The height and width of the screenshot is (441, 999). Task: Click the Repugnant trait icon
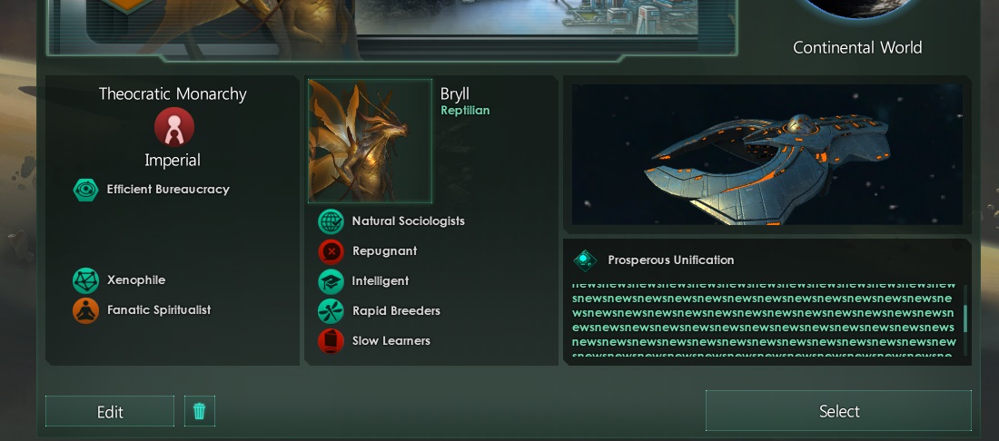pyautogui.click(x=331, y=251)
